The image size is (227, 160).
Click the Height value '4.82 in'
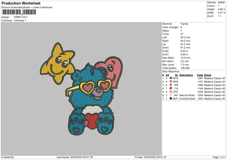(x=221, y=9)
